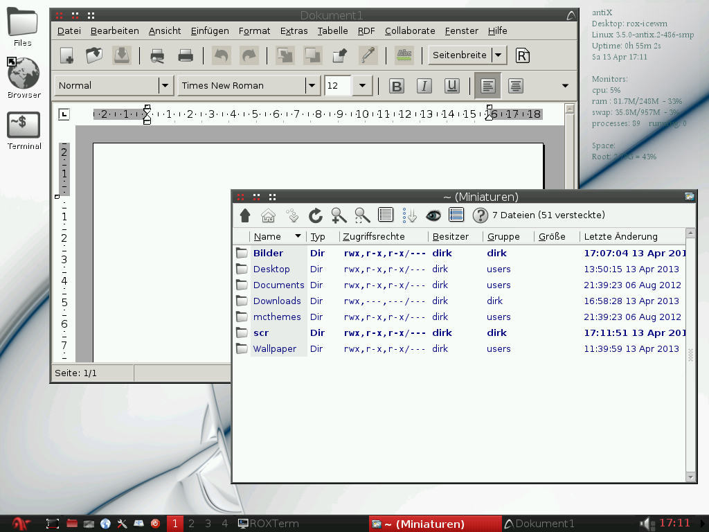Click the home folder icon
709x532 pixels.
click(x=268, y=215)
